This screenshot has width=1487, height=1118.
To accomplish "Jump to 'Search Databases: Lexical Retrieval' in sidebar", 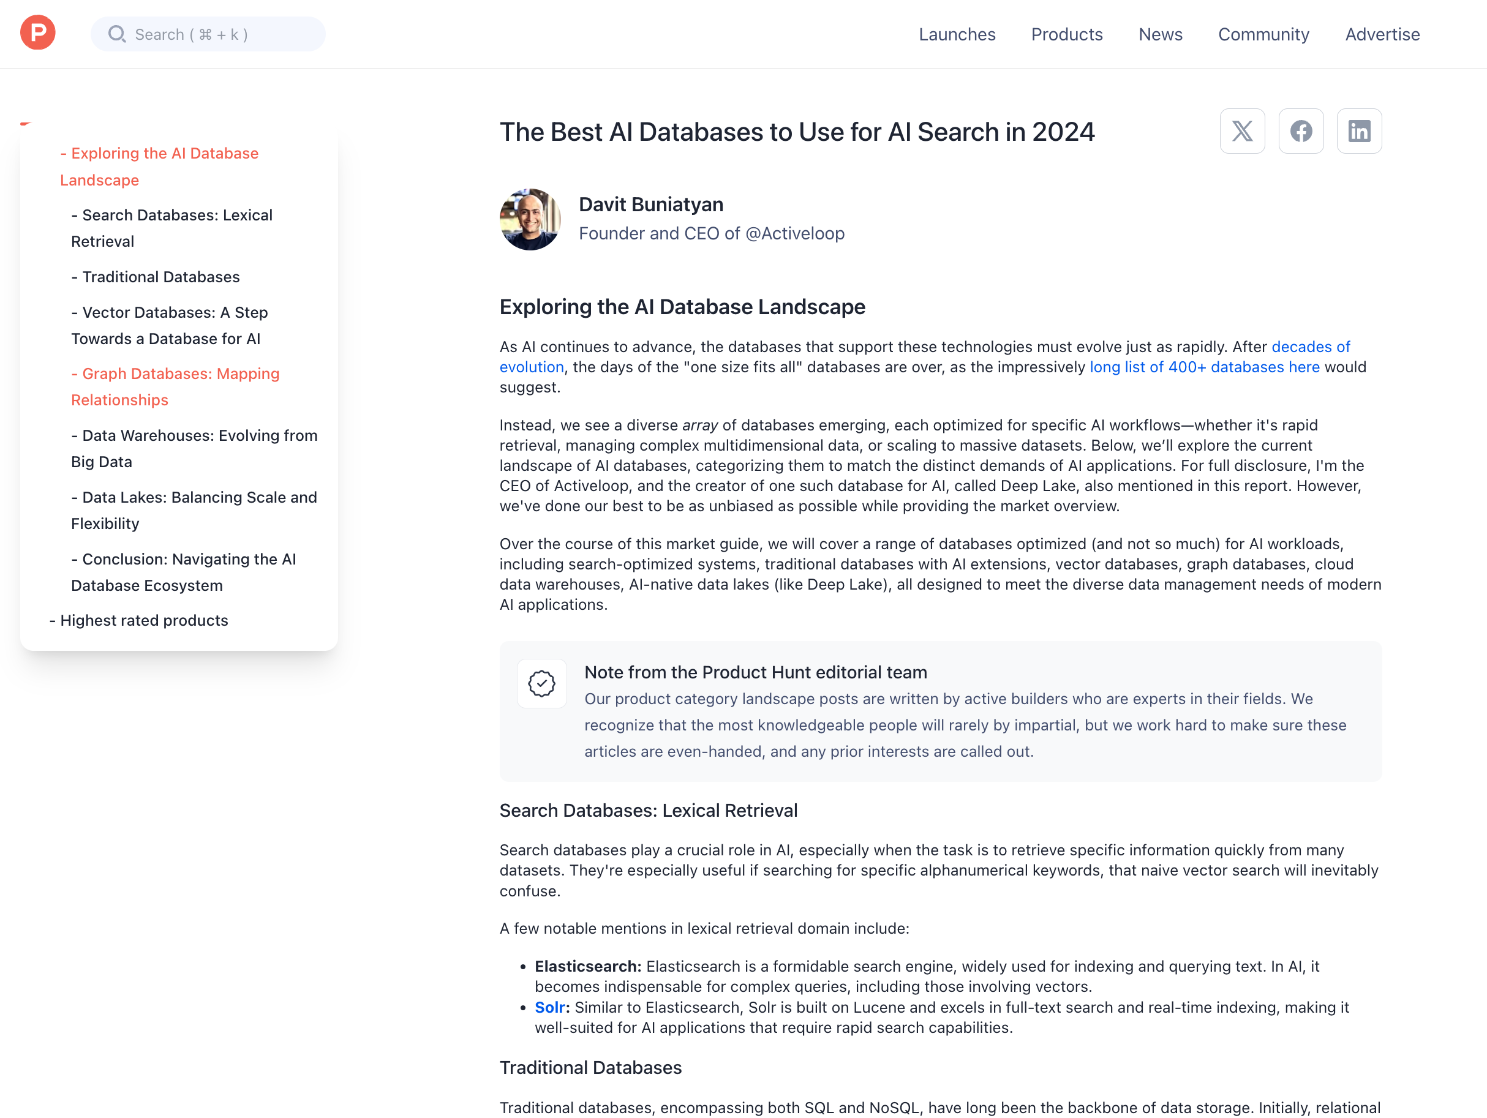I will [x=171, y=228].
